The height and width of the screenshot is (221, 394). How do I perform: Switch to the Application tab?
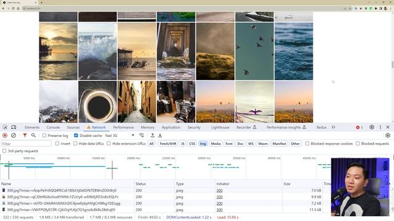pyautogui.click(x=171, y=127)
